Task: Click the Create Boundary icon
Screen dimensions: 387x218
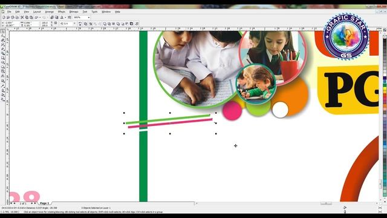Action: 132,24
